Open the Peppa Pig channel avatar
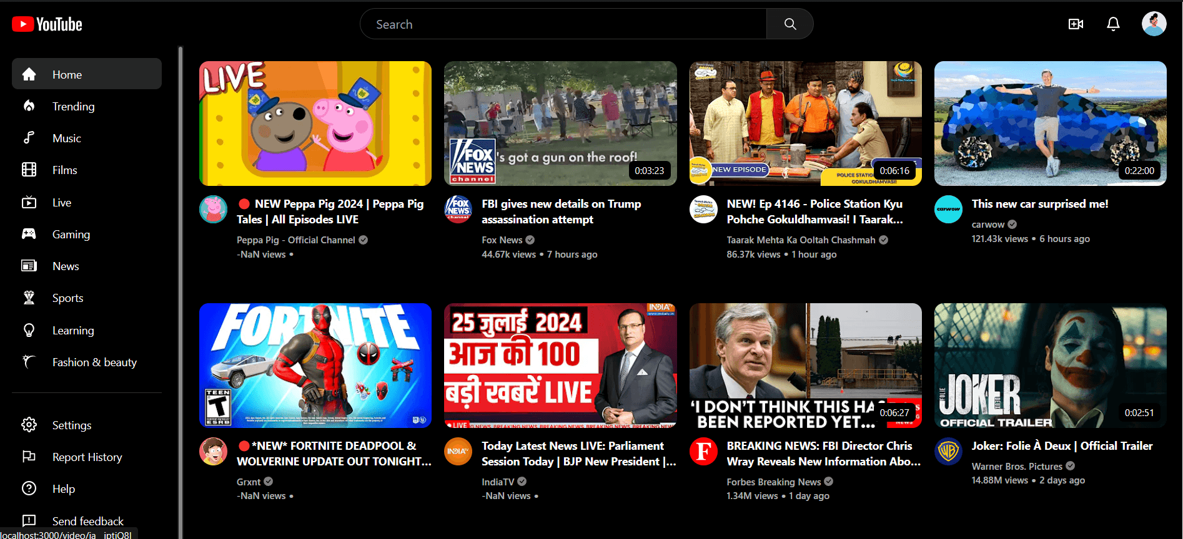The image size is (1183, 539). tap(213, 209)
